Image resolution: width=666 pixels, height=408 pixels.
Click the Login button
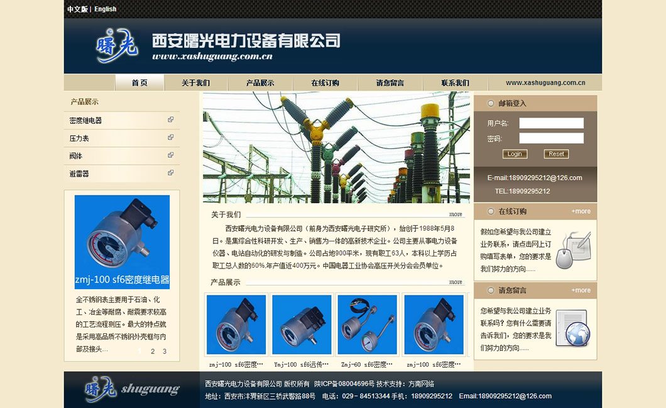515,154
